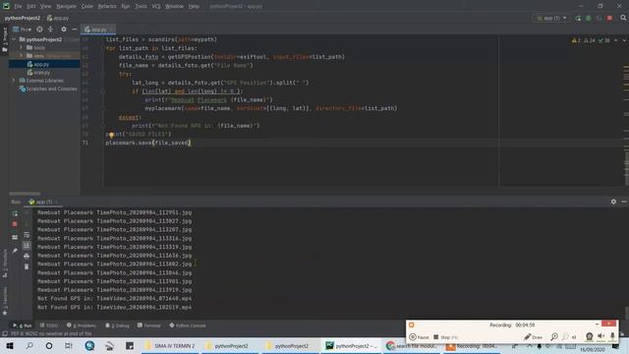The image size is (629, 354).
Task: Expand the venv folder in project tree
Action: [x=22, y=55]
